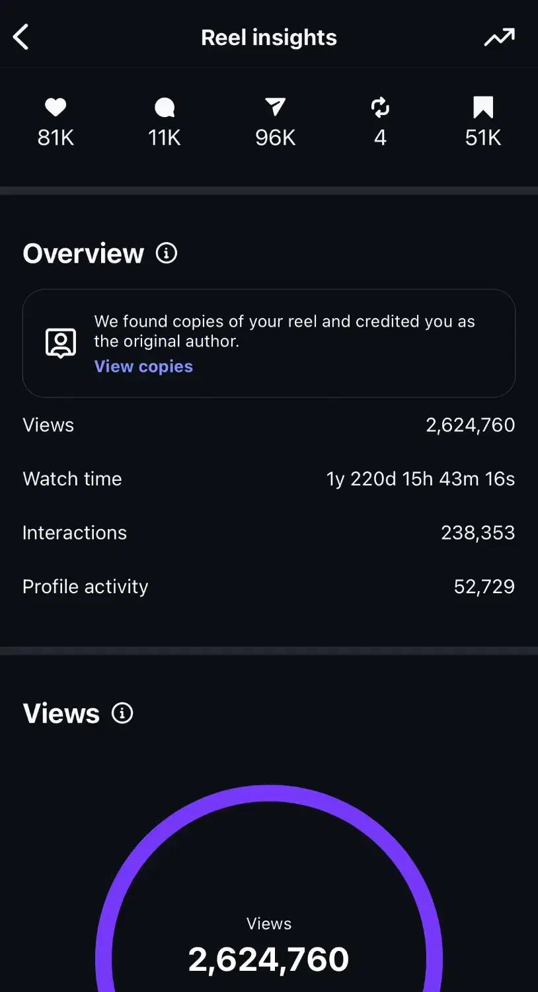Tap the 81K likes count
538x992 pixels.
[x=56, y=138]
